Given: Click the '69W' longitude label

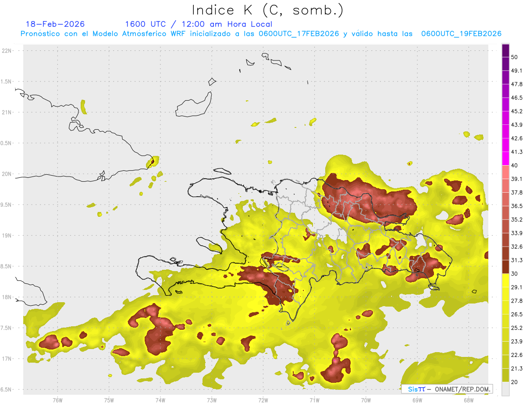Looking at the screenshot, I should point(417,400).
